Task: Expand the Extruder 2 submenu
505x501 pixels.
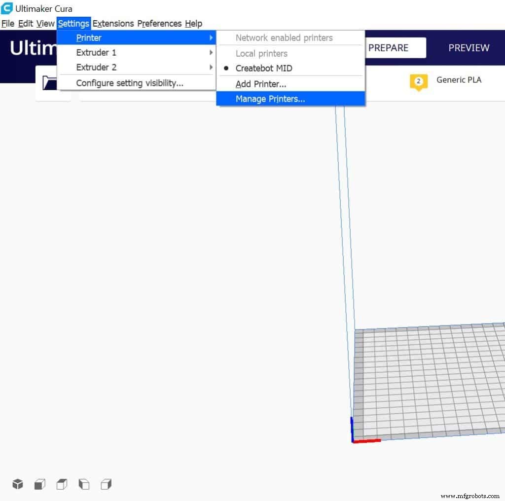Action: pos(96,67)
